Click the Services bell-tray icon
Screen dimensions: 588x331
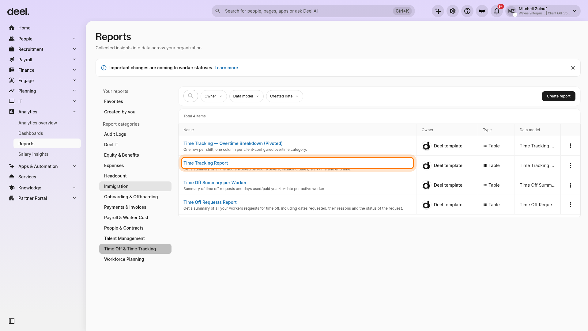coord(12,177)
